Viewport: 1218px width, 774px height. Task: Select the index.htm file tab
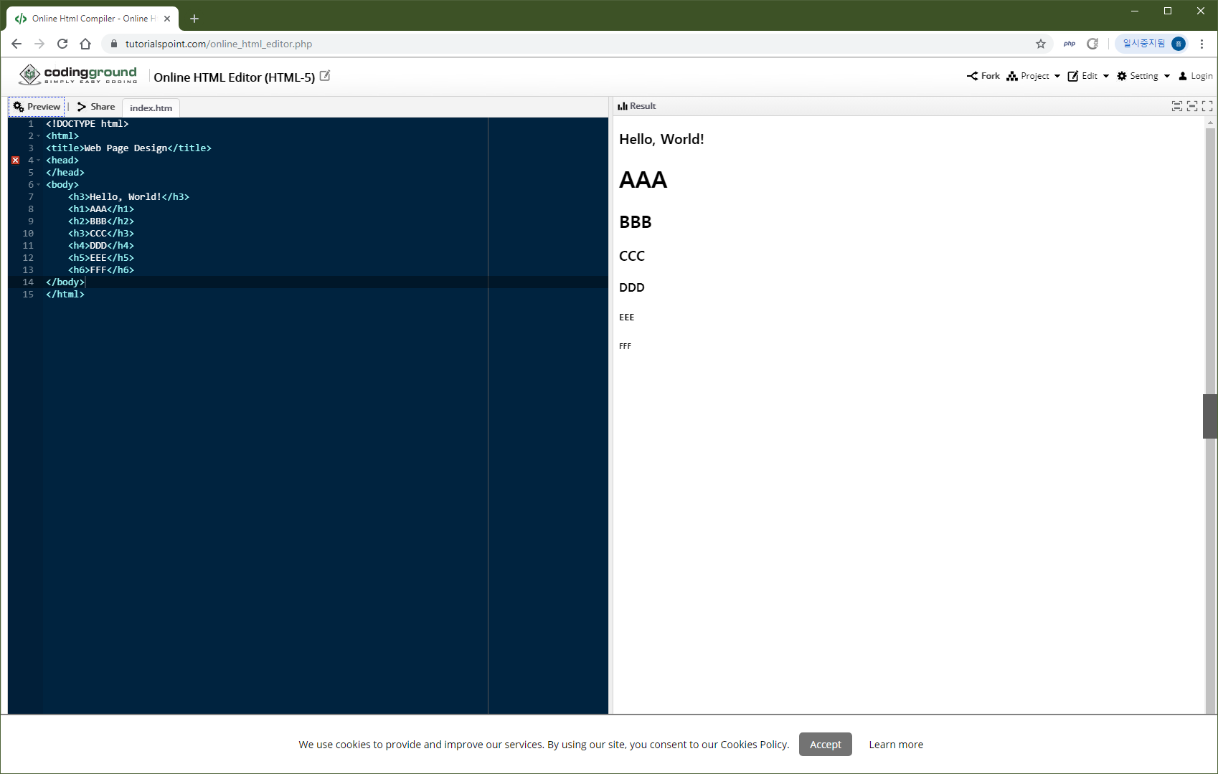pos(151,108)
